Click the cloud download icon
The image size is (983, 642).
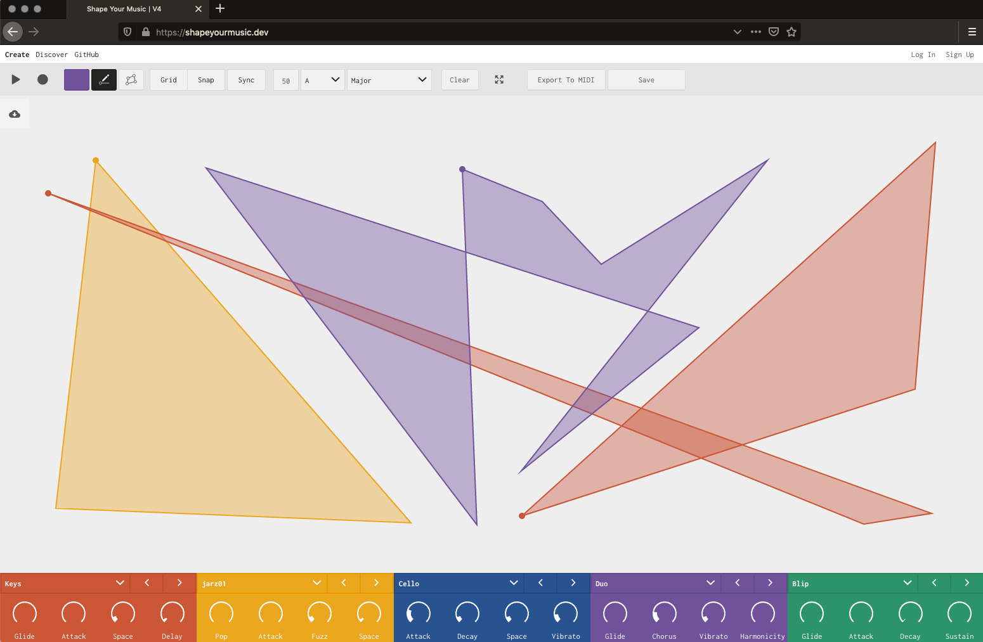pyautogui.click(x=15, y=114)
